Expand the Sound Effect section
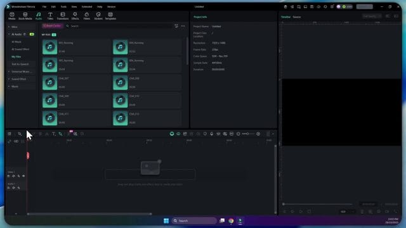Screen dimensions: 406x228 pyautogui.click(x=9, y=79)
